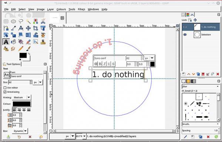Expand the zoom percentage dropdown in status bar

point(84,136)
